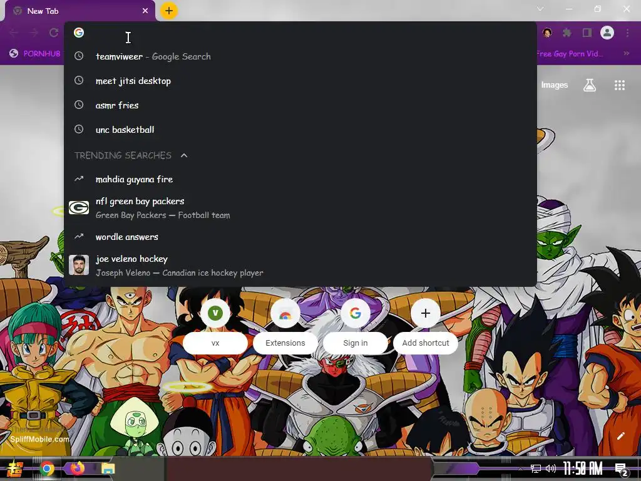
Task: Click the Green Bay Packers logo thumbnail
Action: (x=79, y=208)
